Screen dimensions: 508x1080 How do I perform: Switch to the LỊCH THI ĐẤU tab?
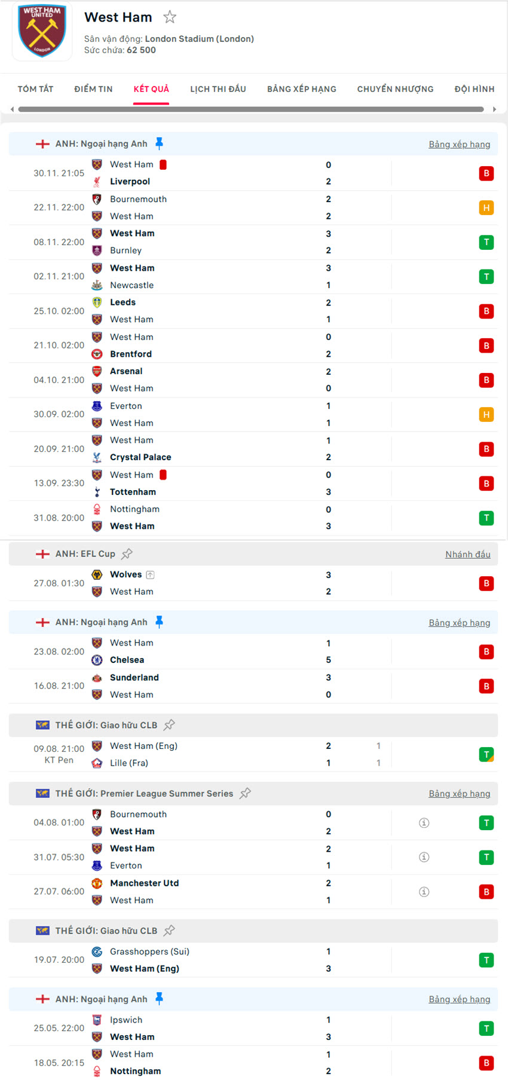(x=218, y=88)
